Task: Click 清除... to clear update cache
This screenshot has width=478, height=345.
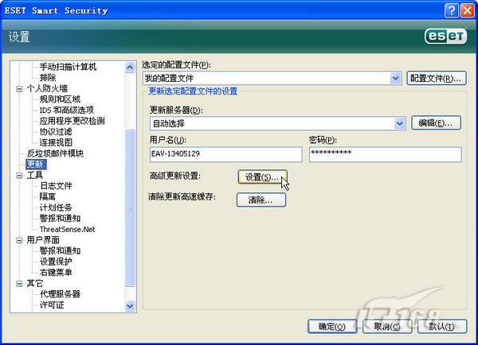Action: pyautogui.click(x=261, y=200)
